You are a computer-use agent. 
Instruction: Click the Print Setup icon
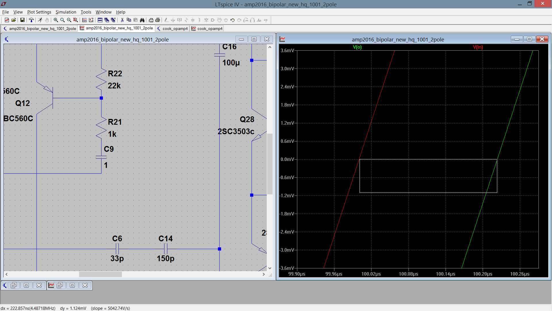point(151,20)
